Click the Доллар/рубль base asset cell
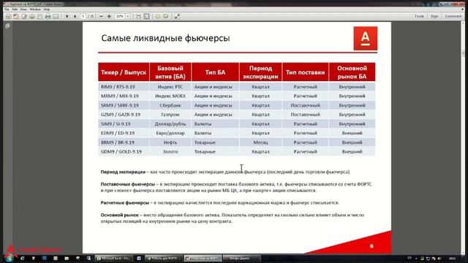Image resolution: width=468 pixels, height=263 pixels. point(170,123)
